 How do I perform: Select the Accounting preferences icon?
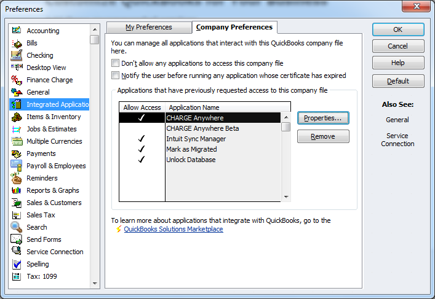pos(16,31)
